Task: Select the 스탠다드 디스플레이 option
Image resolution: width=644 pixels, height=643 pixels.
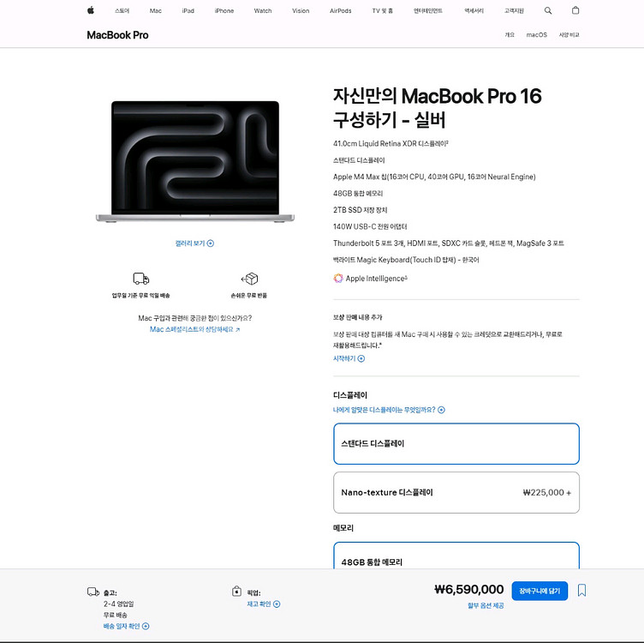Action: pos(456,443)
